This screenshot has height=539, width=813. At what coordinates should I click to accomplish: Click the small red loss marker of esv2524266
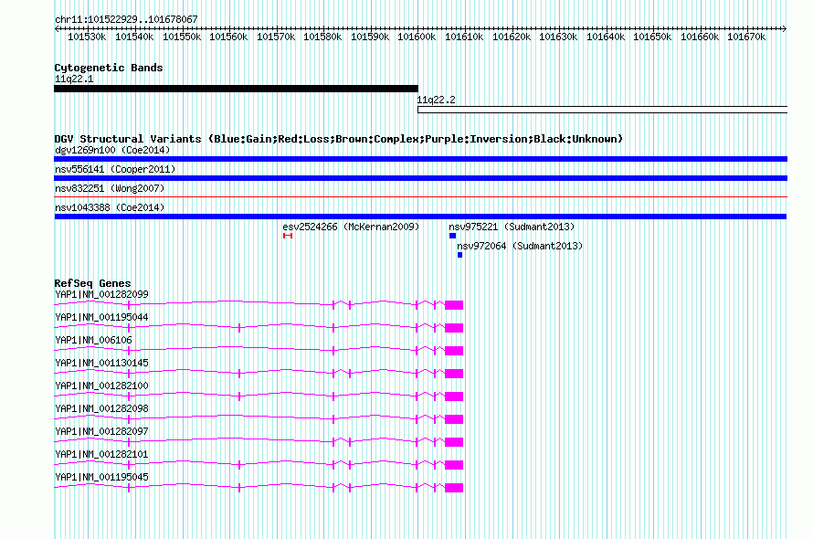(x=288, y=236)
